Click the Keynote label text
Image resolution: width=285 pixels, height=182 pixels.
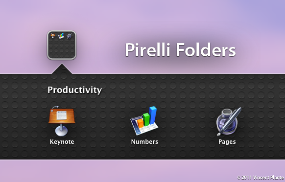click(62, 142)
